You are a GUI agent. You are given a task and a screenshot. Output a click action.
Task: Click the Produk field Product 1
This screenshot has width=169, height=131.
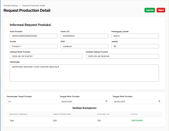33,46
